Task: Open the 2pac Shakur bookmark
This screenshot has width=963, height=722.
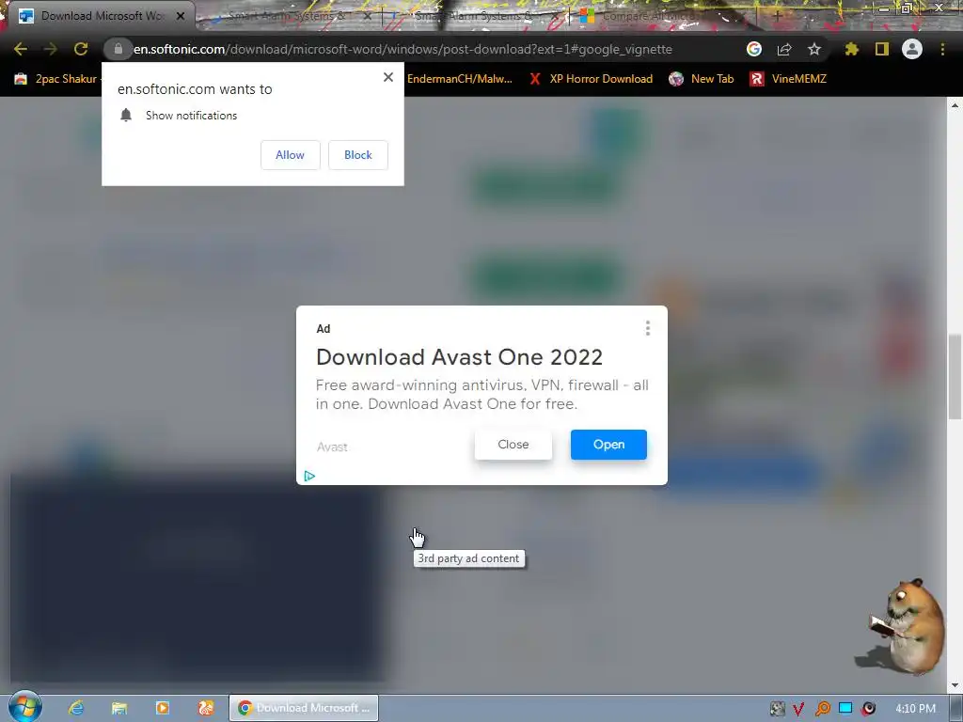Action: (x=56, y=79)
